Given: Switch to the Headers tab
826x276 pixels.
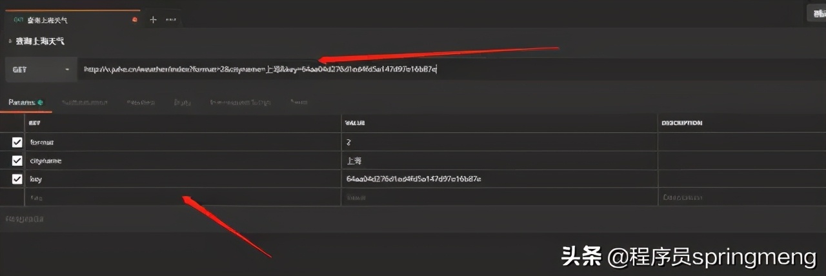Looking at the screenshot, I should (x=140, y=103).
